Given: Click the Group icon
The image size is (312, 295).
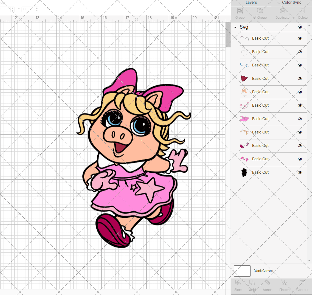Looking at the screenshot, I should point(240,11).
